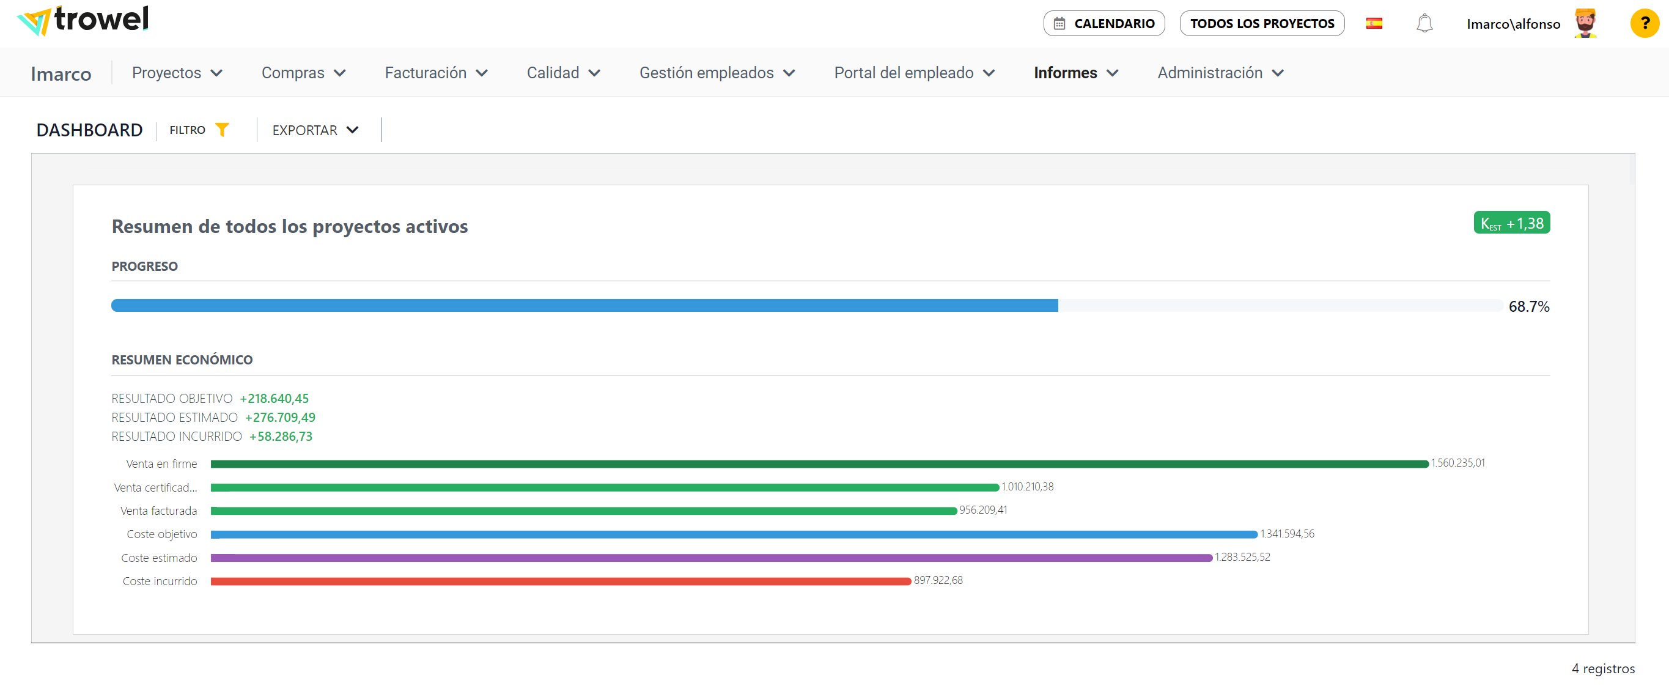Click the Venta en firme bar
This screenshot has height=694, width=1669.
[819, 464]
